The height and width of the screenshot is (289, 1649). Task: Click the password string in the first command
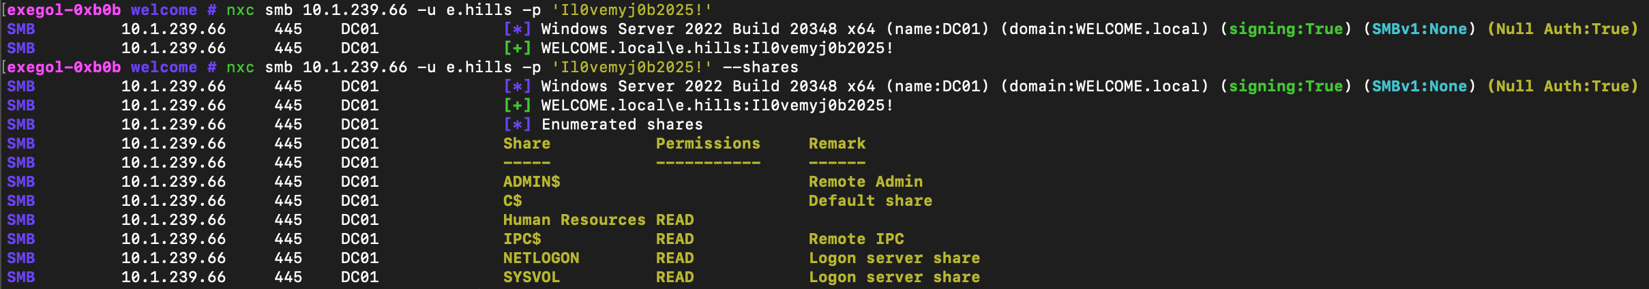632,10
